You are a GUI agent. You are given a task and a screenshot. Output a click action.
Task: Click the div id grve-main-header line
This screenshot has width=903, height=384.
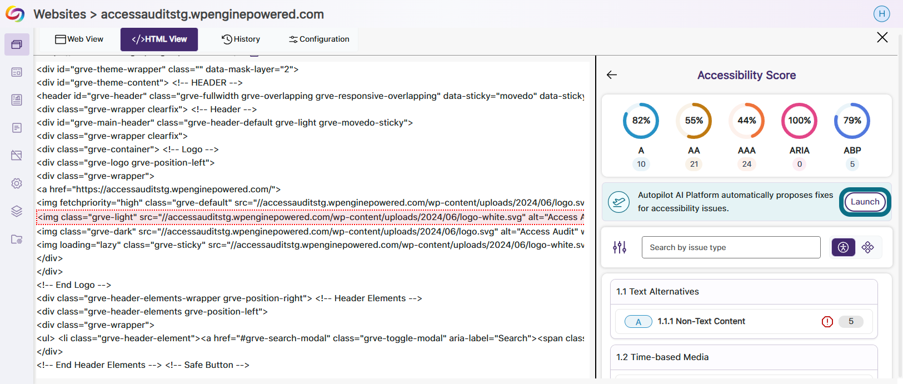(225, 123)
